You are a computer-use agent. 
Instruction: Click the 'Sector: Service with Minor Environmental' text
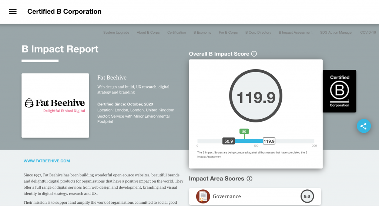133,116
